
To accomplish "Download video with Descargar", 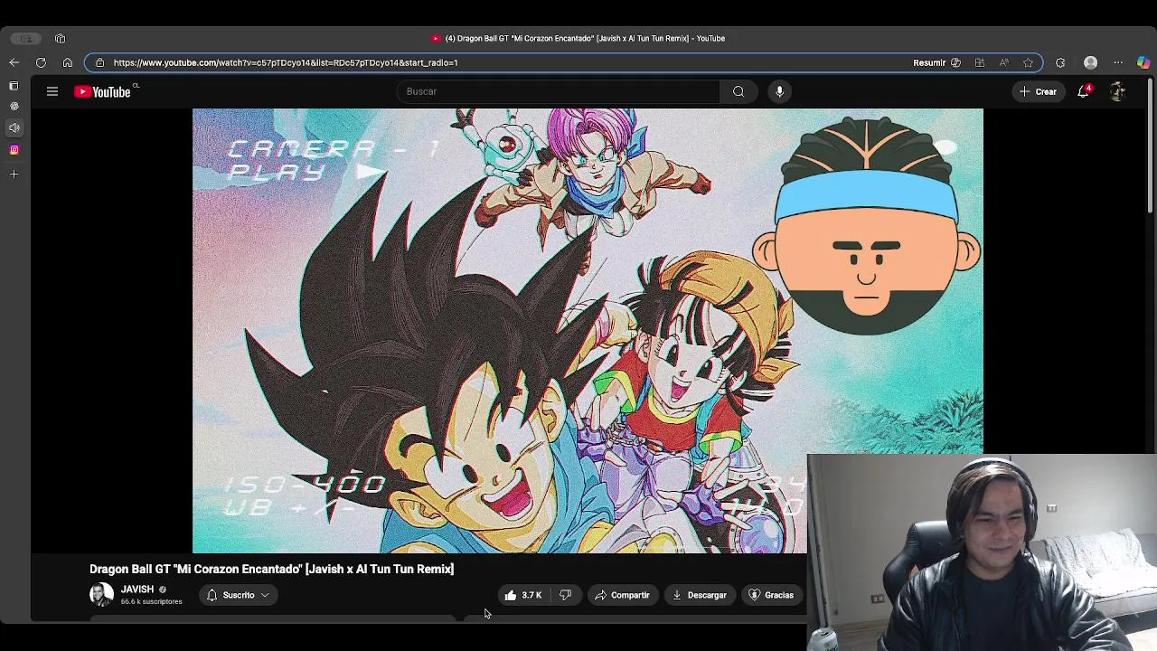I will 699,595.
